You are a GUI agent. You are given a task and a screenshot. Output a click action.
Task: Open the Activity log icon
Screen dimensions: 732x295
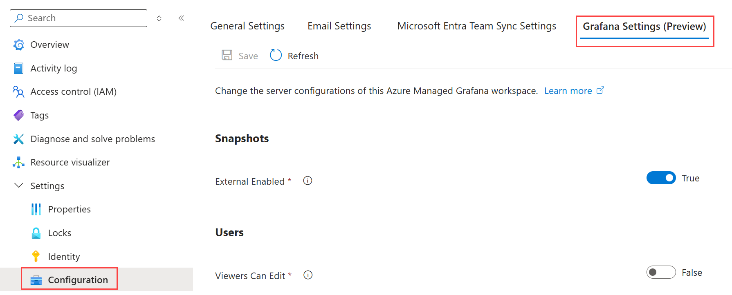click(x=18, y=68)
